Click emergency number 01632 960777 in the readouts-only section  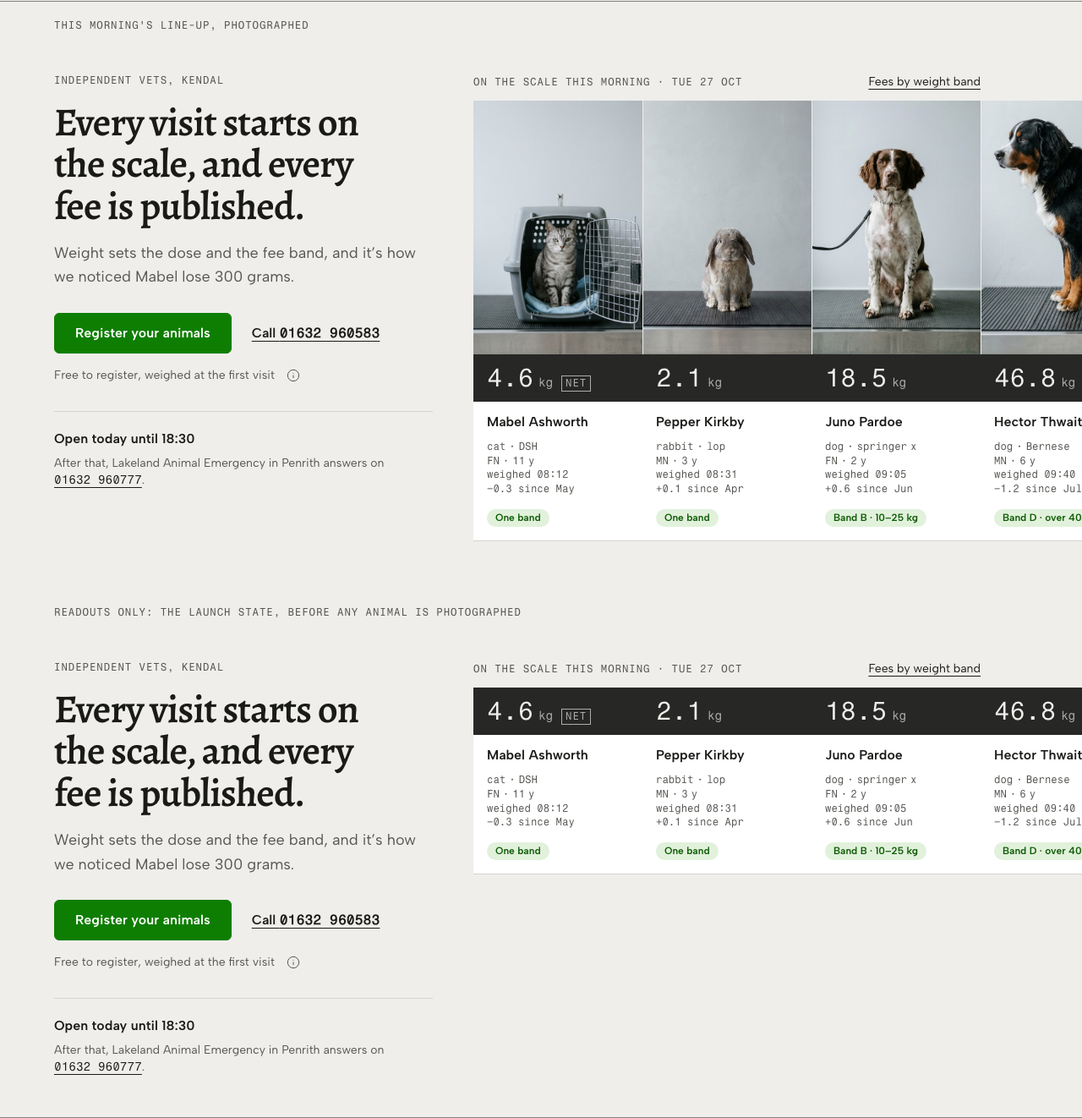click(98, 1067)
